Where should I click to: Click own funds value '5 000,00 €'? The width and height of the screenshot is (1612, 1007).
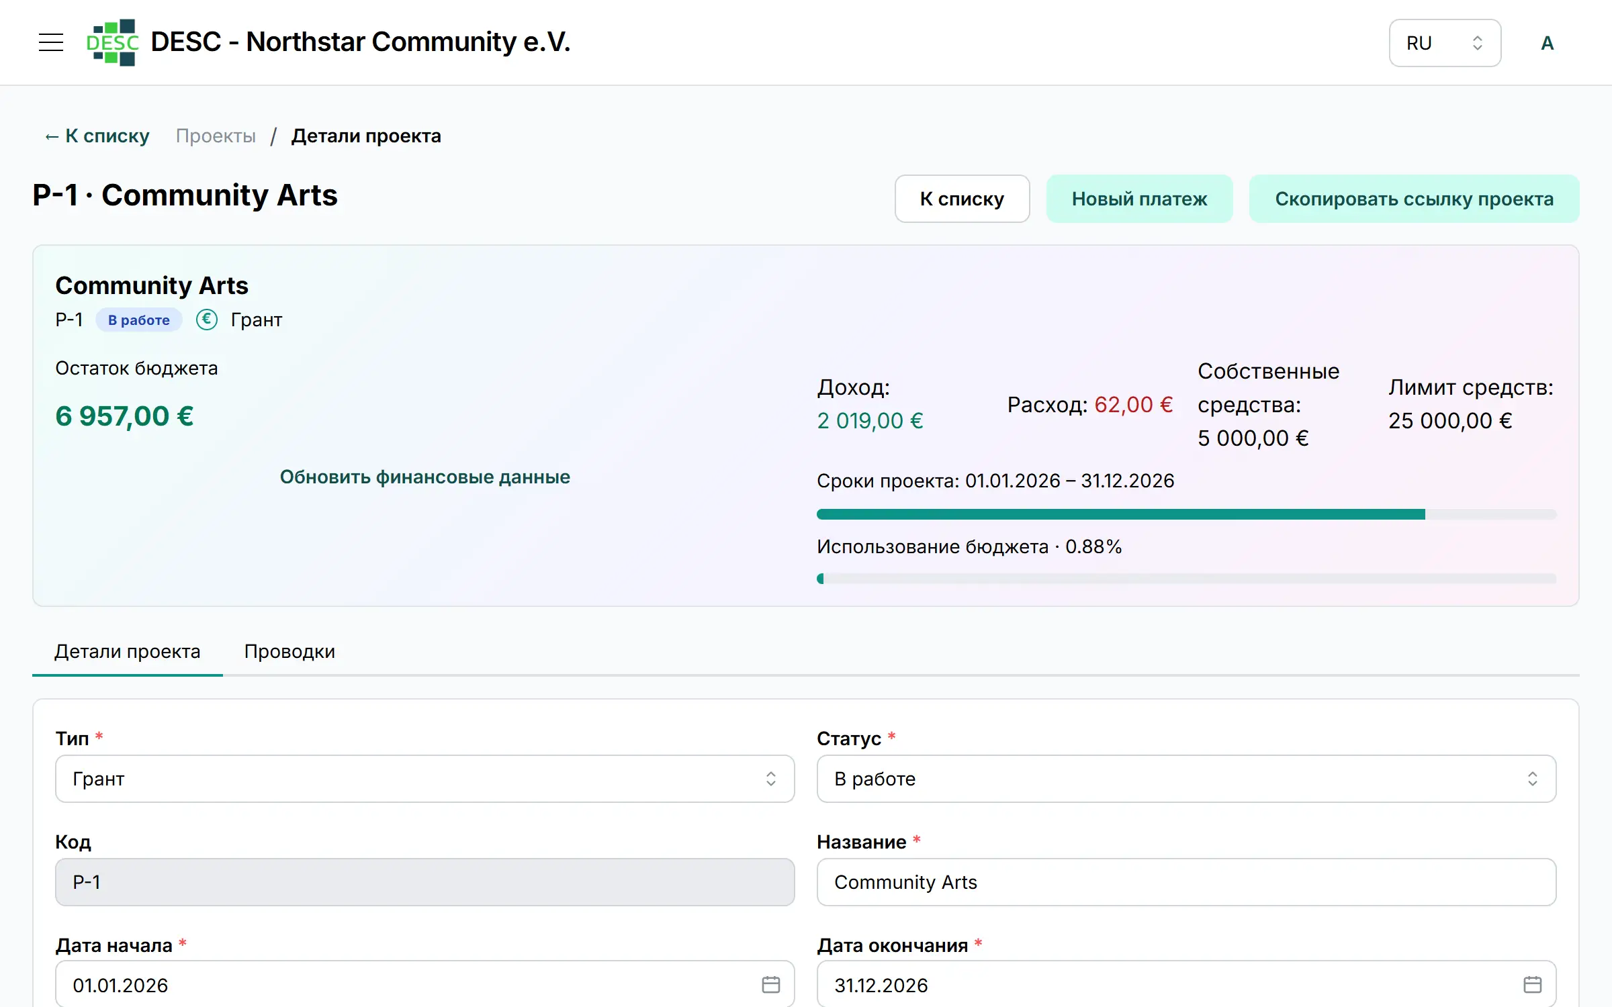click(x=1253, y=438)
